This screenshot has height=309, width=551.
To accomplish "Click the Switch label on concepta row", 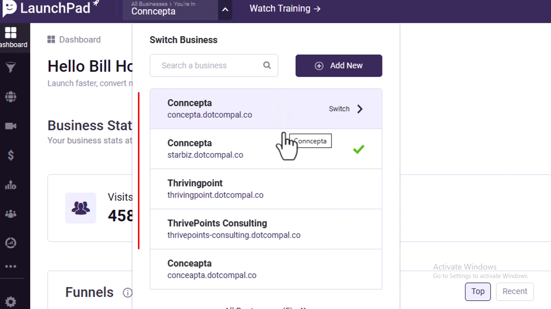I will [339, 109].
